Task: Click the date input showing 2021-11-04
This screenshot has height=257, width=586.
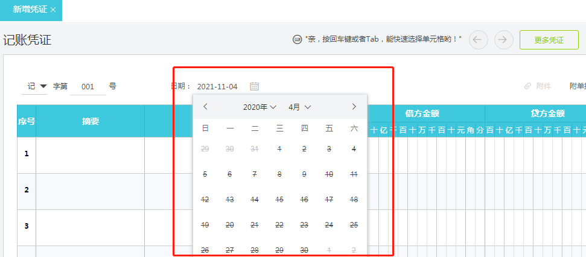Action: point(217,87)
